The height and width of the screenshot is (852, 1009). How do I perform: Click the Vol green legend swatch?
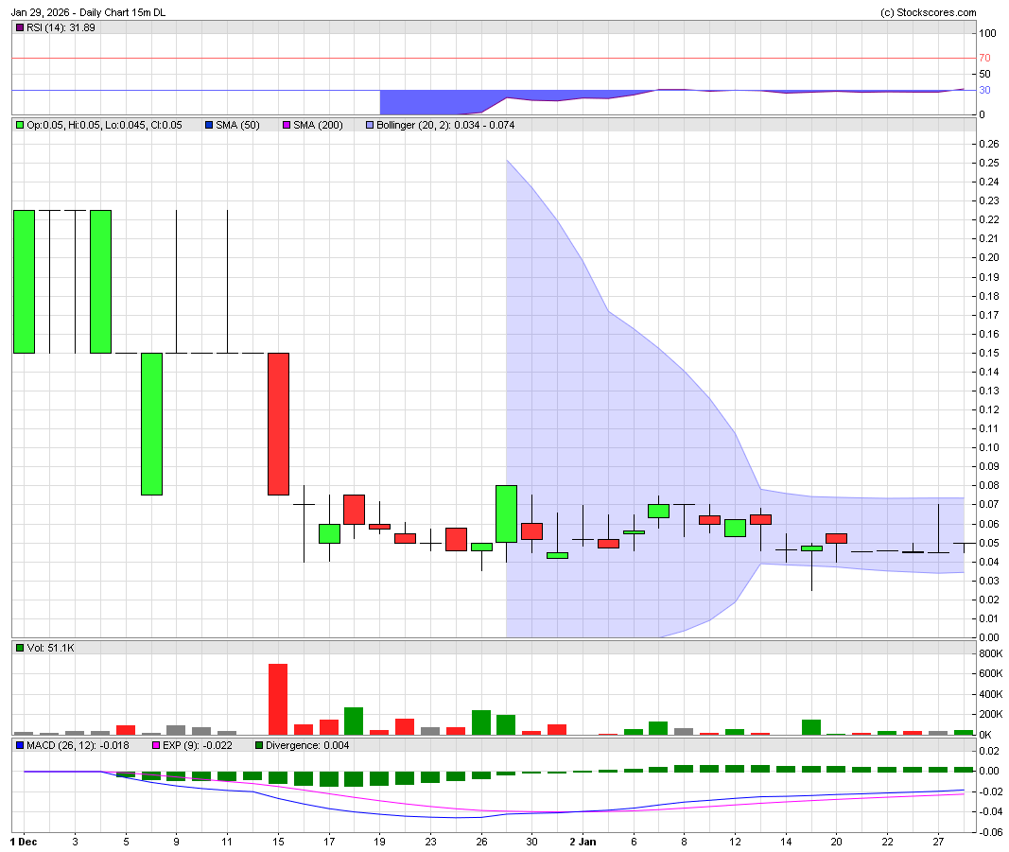(20, 648)
